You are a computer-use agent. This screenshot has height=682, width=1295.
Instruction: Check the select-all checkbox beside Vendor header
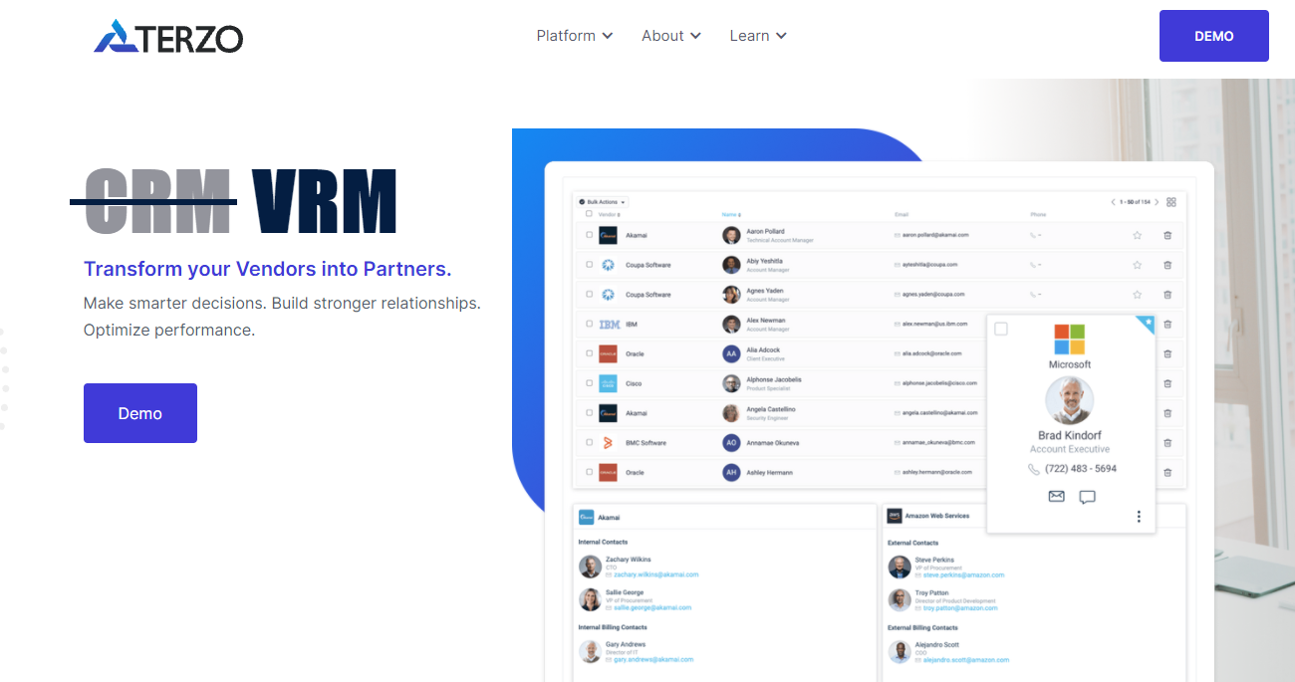tap(590, 214)
